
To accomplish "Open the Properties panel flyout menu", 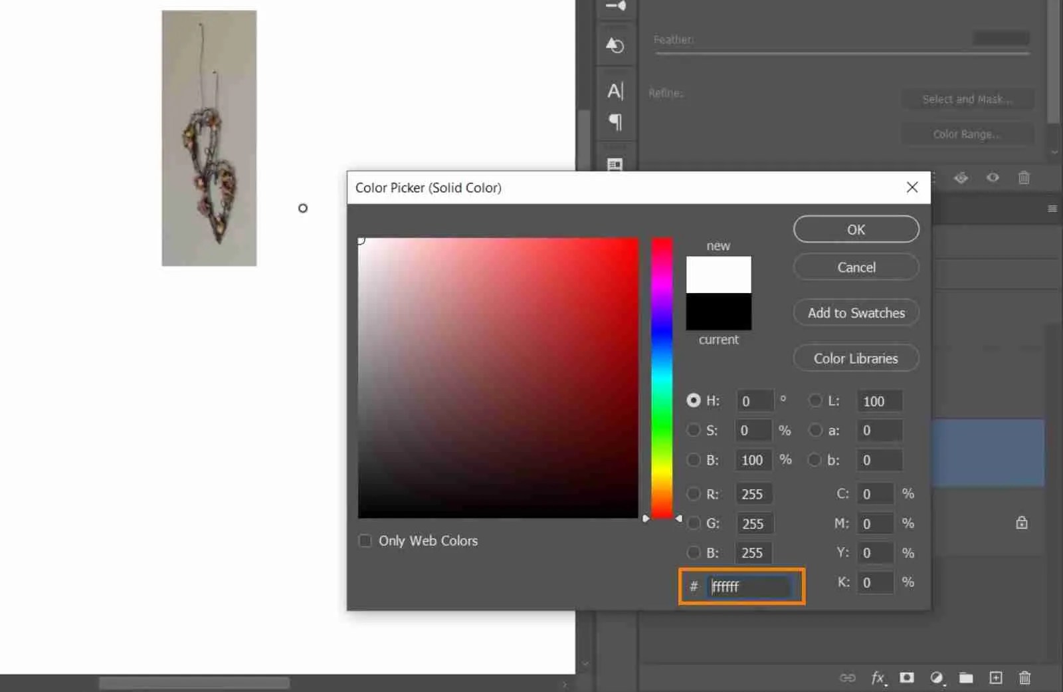I will tap(1052, 208).
